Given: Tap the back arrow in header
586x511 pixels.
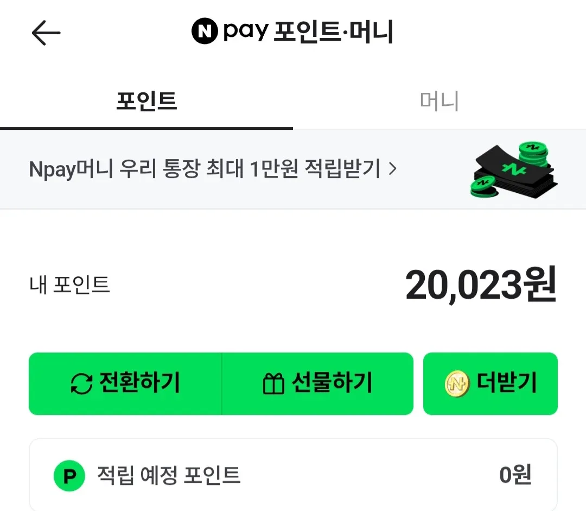Looking at the screenshot, I should pyautogui.click(x=46, y=34).
